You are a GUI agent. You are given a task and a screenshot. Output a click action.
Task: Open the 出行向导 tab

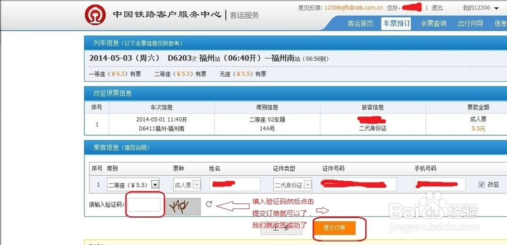[470, 23]
